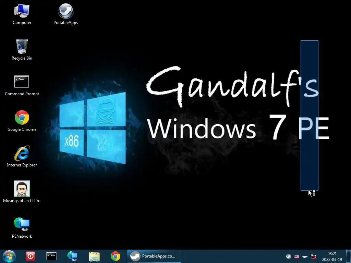Screen dimensions: 351x263
Task: Click the "Internet Explorer" label text
Action: click(22, 165)
